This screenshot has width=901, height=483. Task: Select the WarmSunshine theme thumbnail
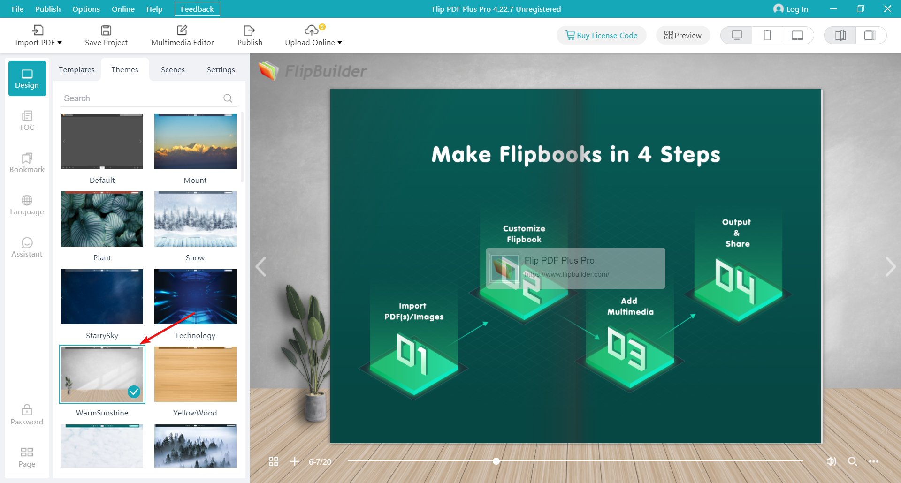click(102, 374)
